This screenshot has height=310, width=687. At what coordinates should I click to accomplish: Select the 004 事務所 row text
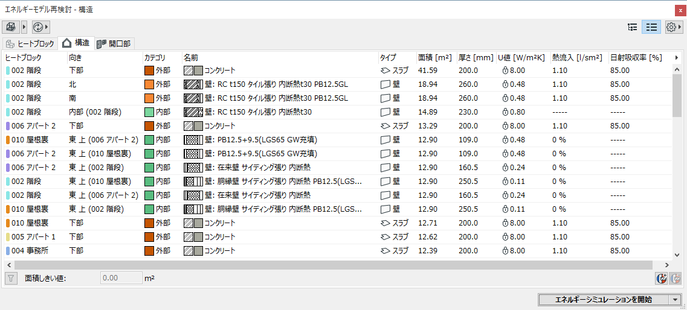(30, 251)
